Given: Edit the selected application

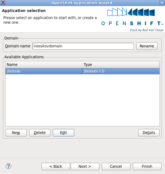Looking at the screenshot, I should coord(64,133).
